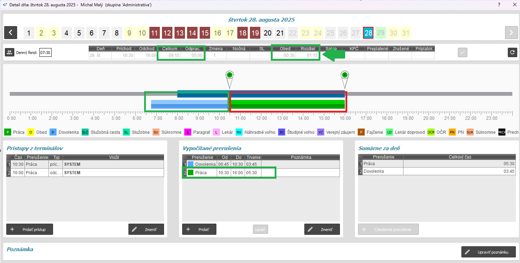
Task: Click the green Práca bar on timeline
Action: point(288,104)
